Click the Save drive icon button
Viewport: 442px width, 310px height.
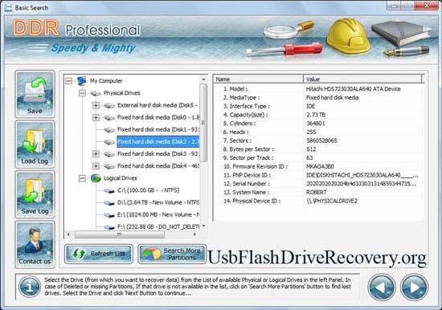pyautogui.click(x=35, y=94)
